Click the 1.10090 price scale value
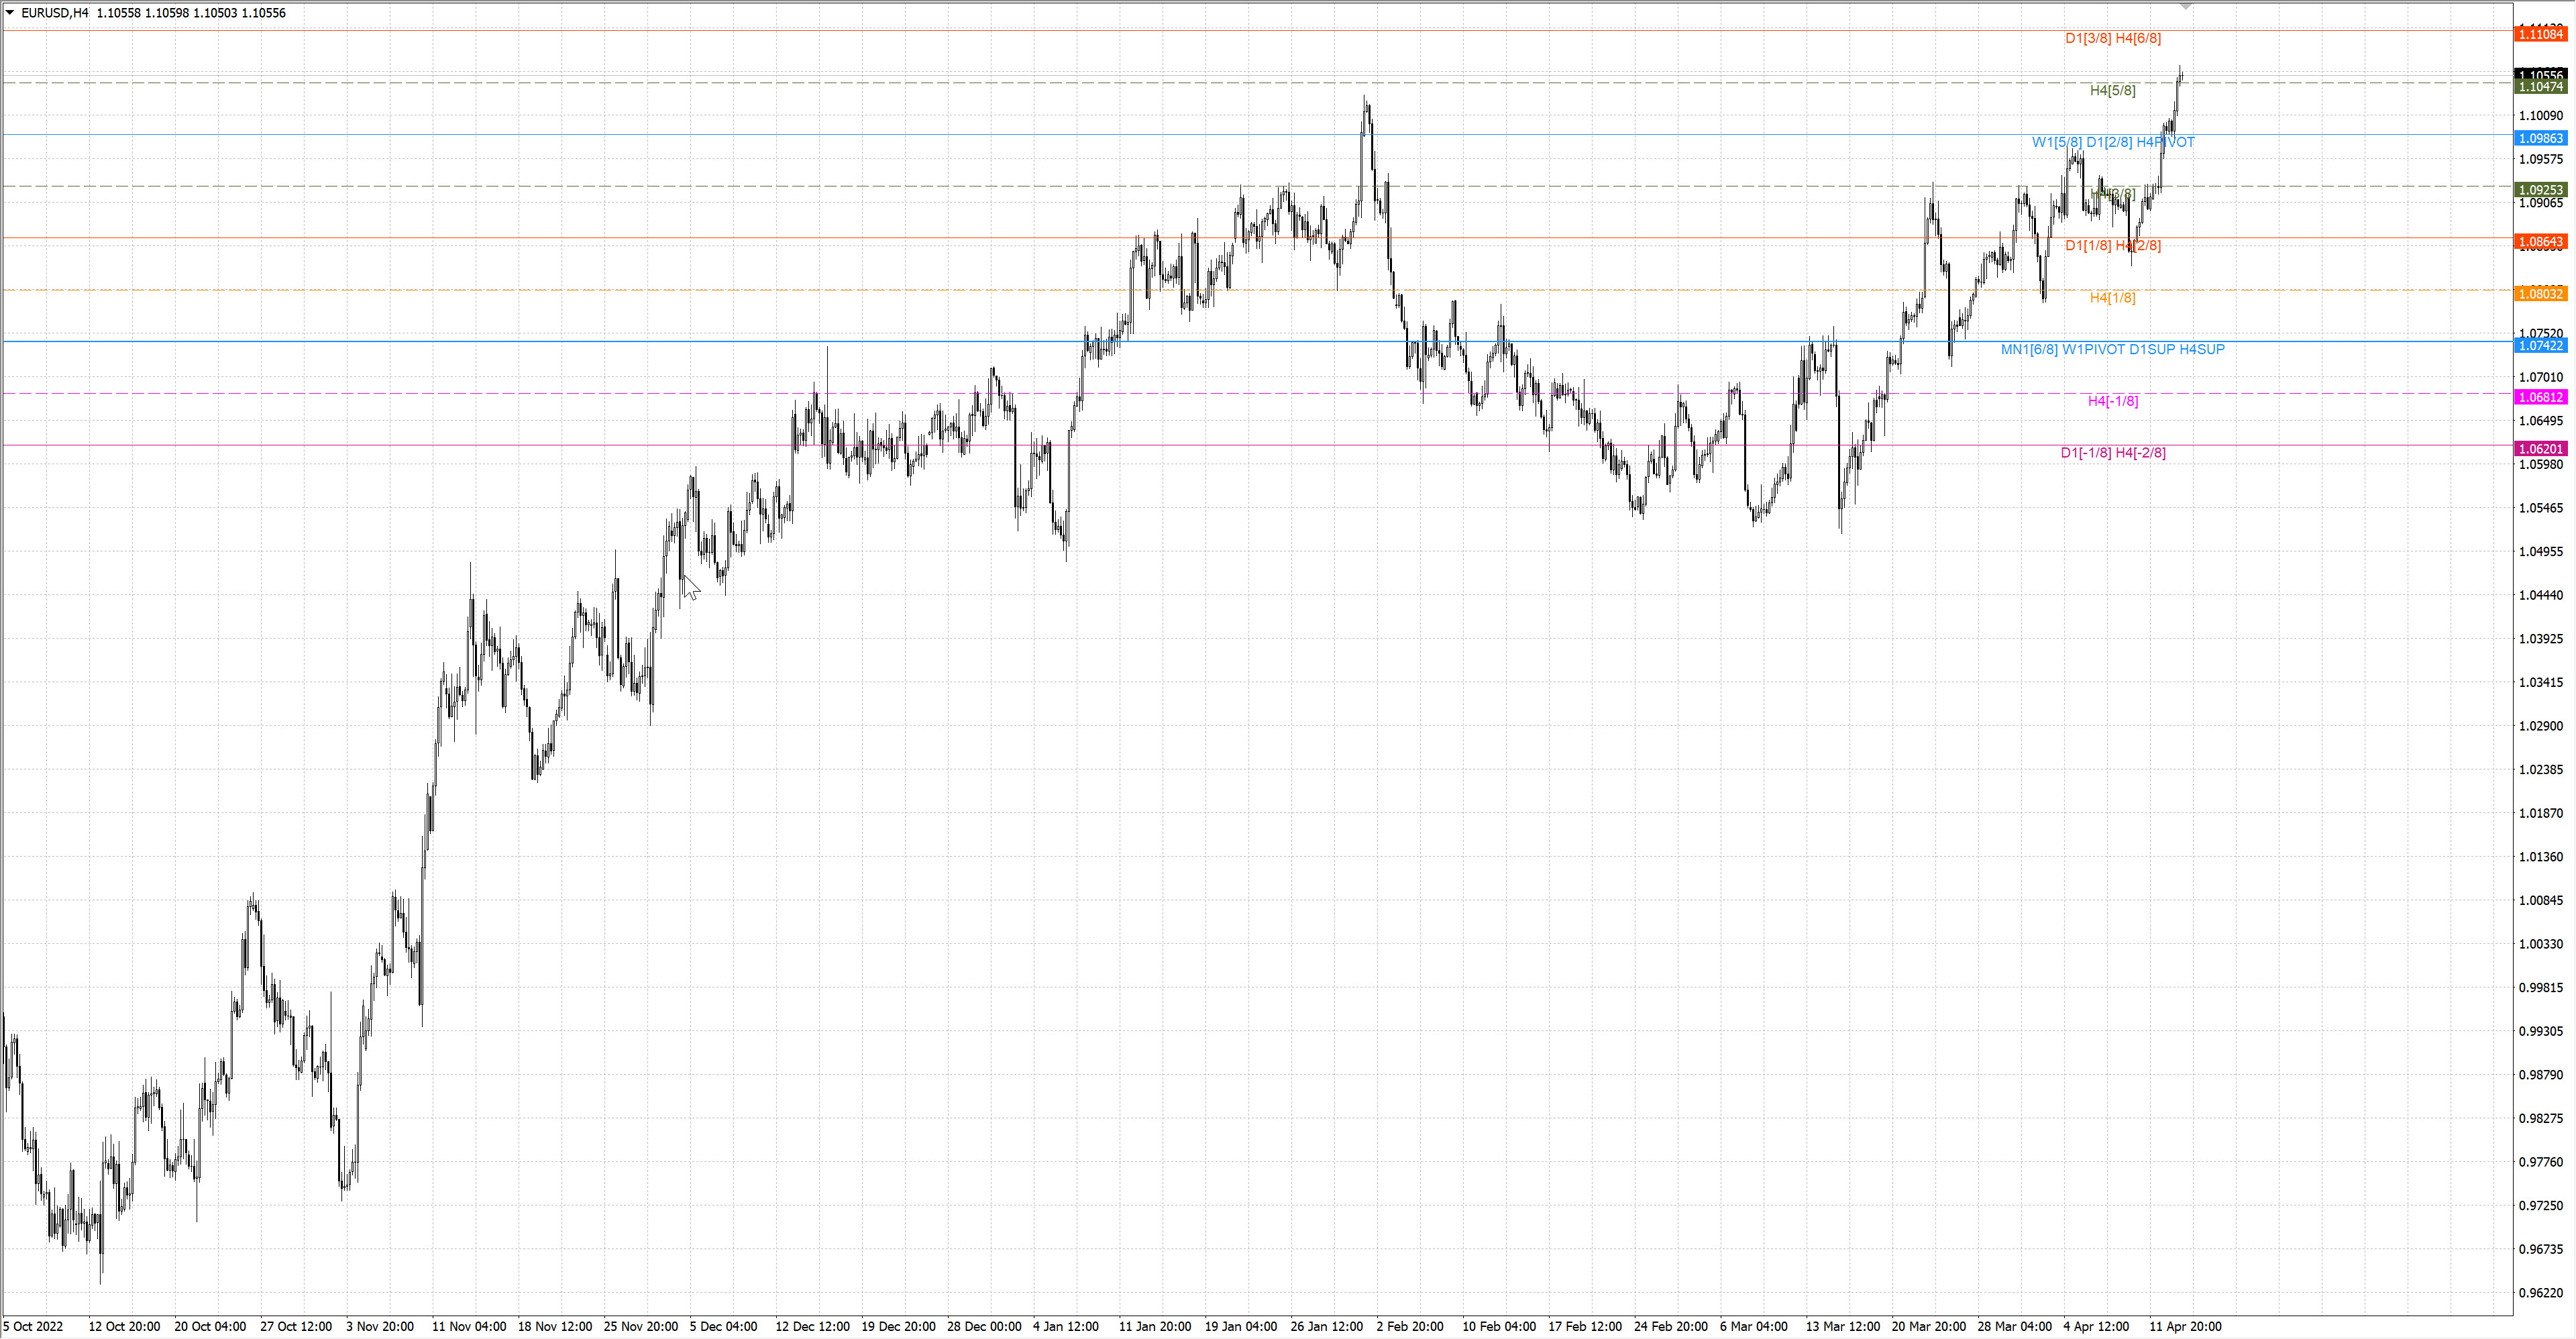 (2541, 115)
